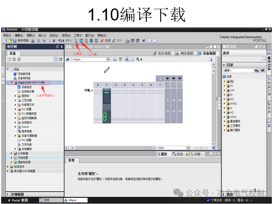This screenshot has height=204, width=273.
Task: Click the Portal 视图 button
Action: [18, 200]
